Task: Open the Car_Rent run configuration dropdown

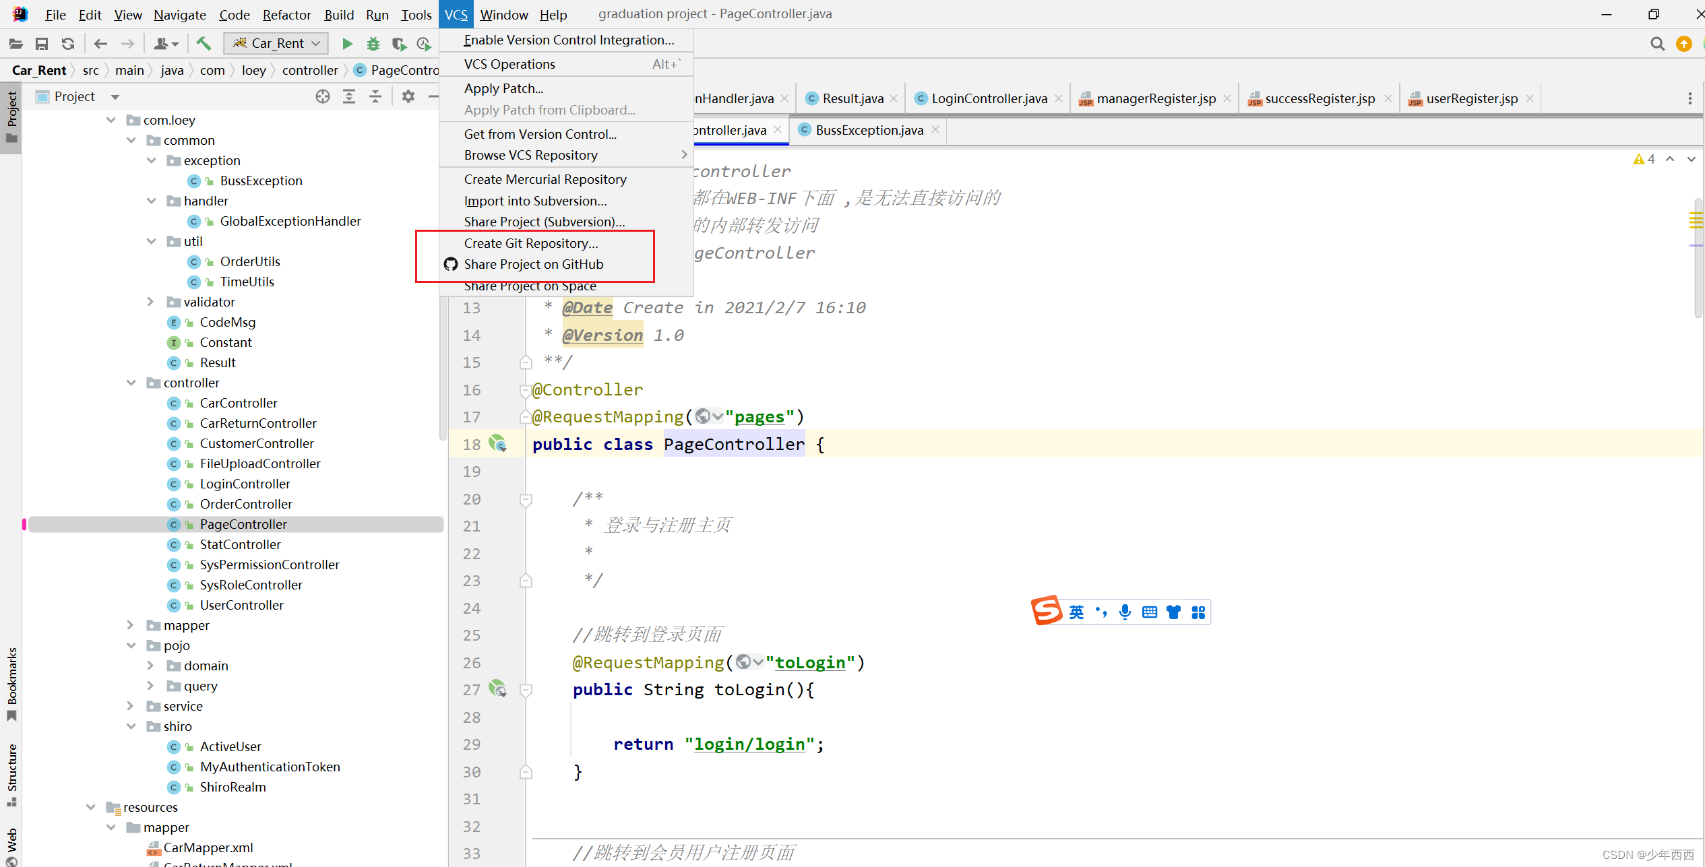Action: point(276,44)
